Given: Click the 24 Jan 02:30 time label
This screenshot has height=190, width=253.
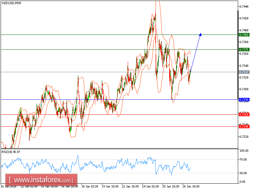Looking at the screenshot, I should 151,187.
